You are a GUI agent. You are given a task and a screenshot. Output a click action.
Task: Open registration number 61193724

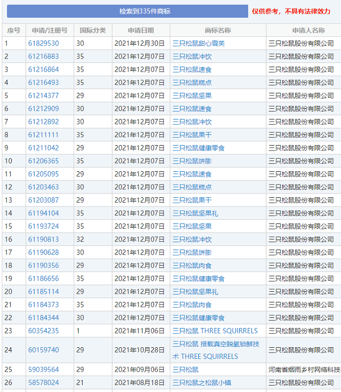[44, 226]
